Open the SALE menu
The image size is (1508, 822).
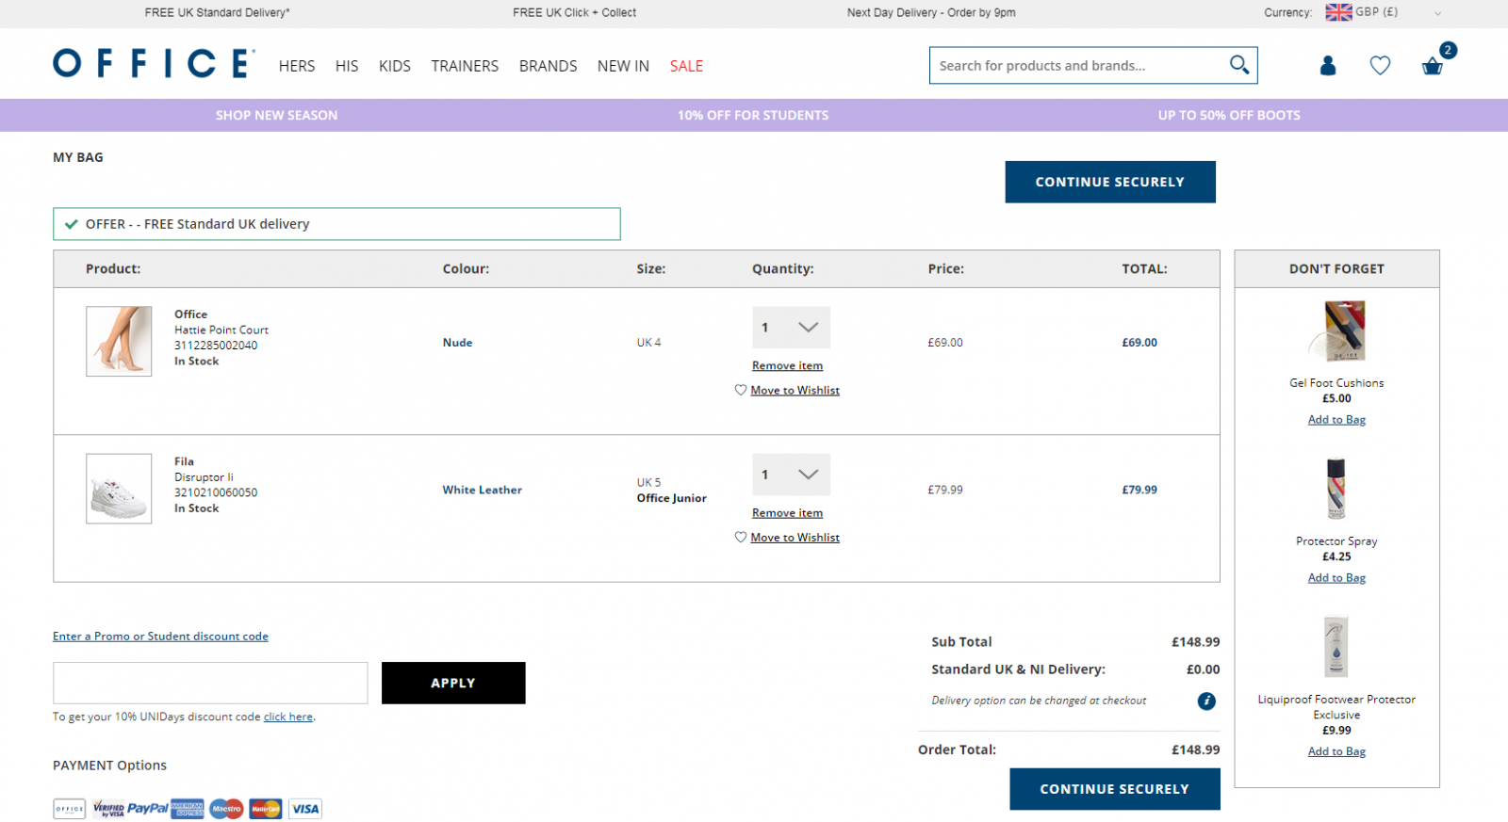(686, 66)
